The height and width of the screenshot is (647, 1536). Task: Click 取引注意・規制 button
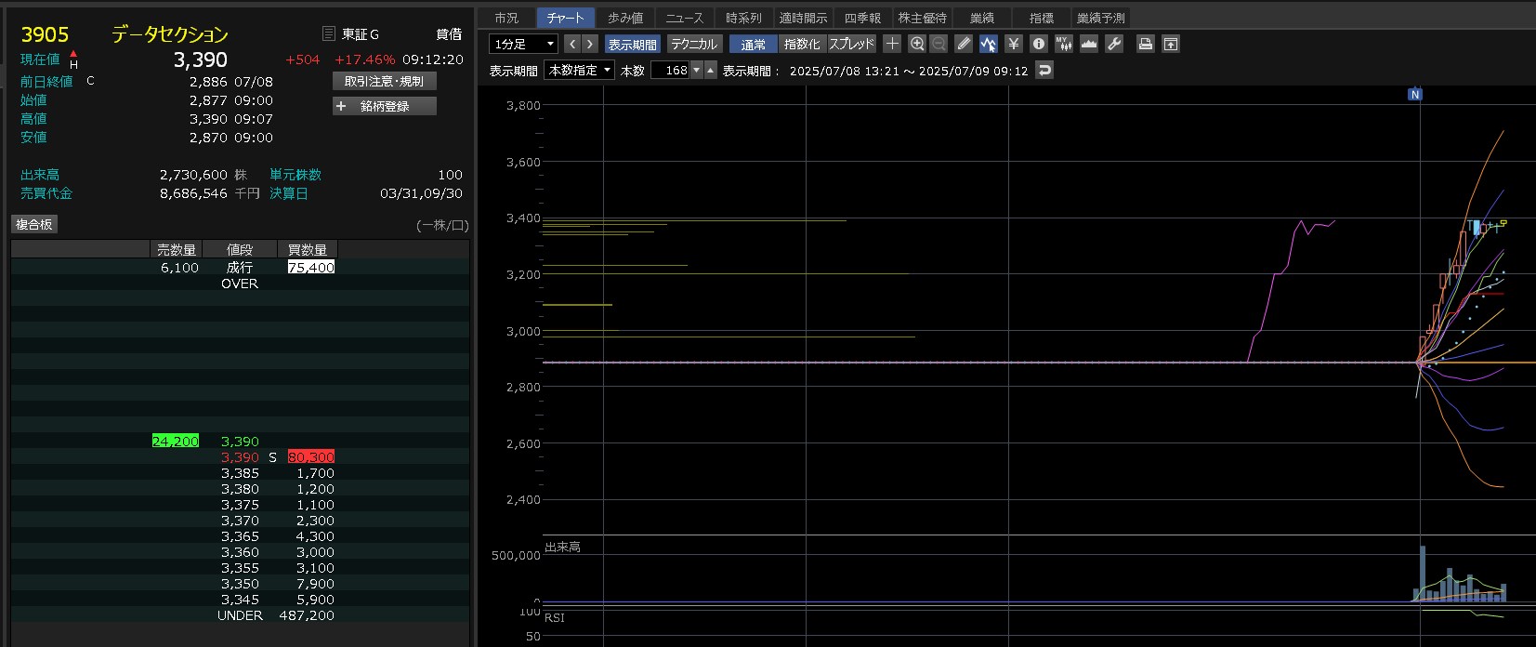pos(385,81)
